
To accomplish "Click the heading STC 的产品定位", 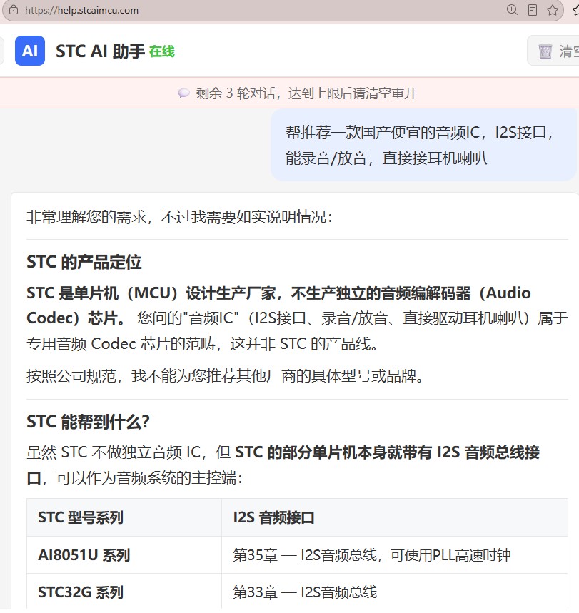I will coord(84,262).
